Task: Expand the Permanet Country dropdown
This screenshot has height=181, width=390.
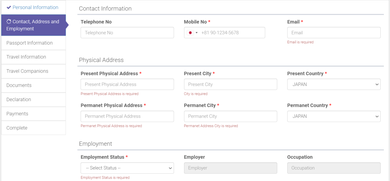Action: [x=334, y=116]
